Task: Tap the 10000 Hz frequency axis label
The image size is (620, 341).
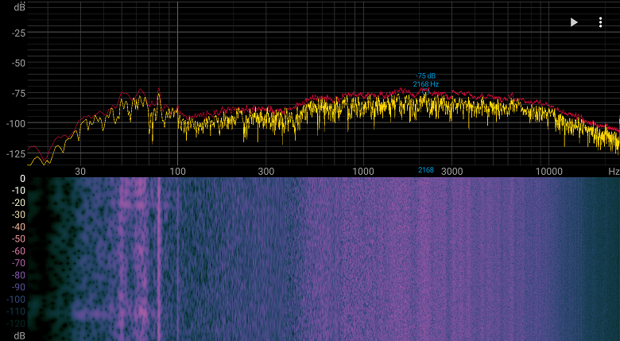Action: [x=548, y=171]
